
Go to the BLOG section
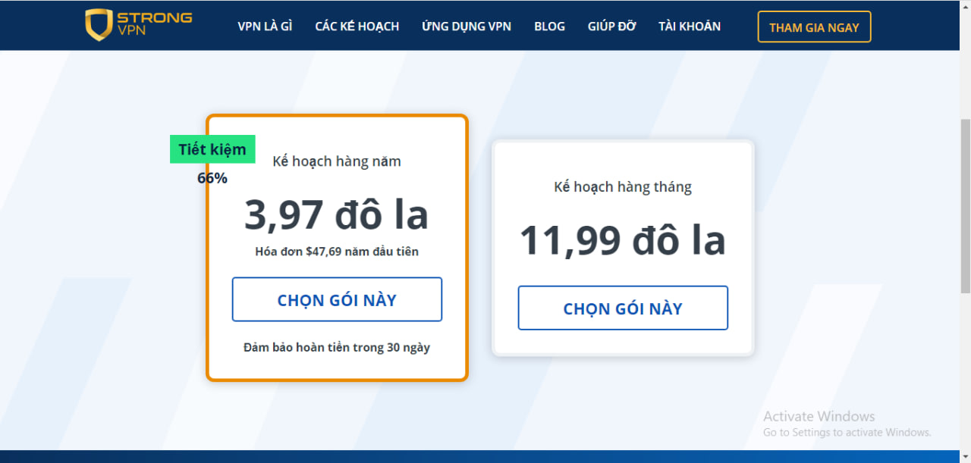pos(549,26)
